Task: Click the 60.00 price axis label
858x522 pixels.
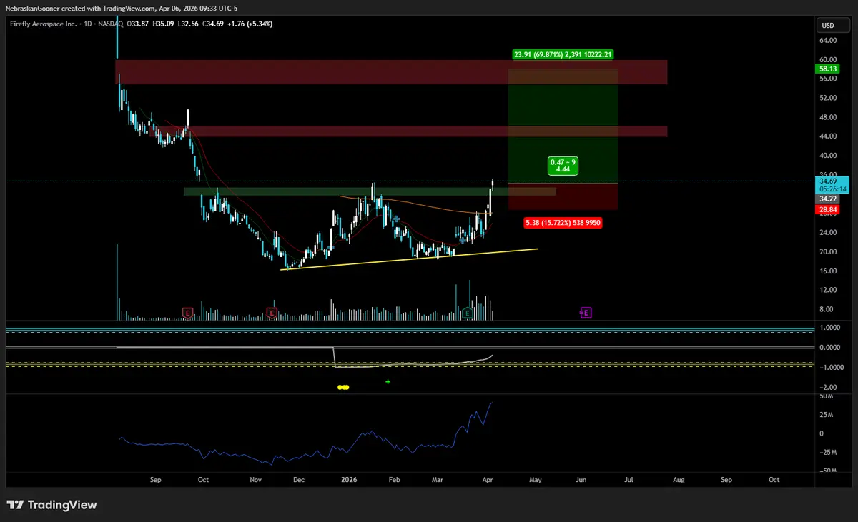Action: (x=828, y=59)
